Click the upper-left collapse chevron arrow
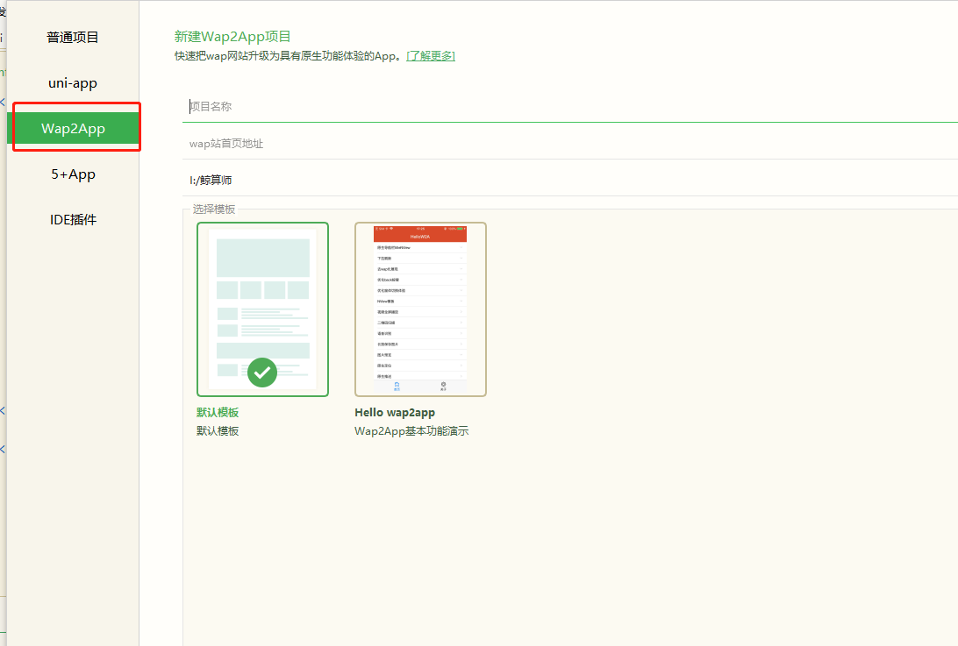 click(3, 102)
